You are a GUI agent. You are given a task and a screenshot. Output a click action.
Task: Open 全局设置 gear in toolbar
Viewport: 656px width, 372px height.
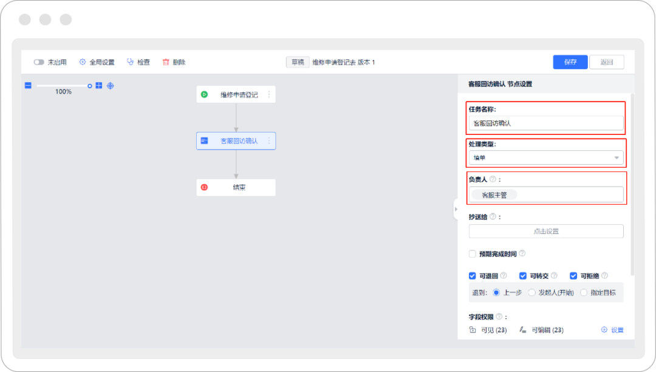pos(83,62)
